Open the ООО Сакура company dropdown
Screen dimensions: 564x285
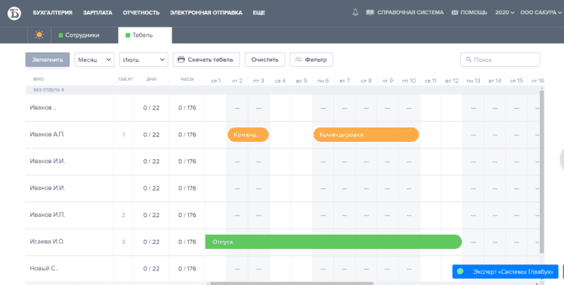(x=541, y=12)
